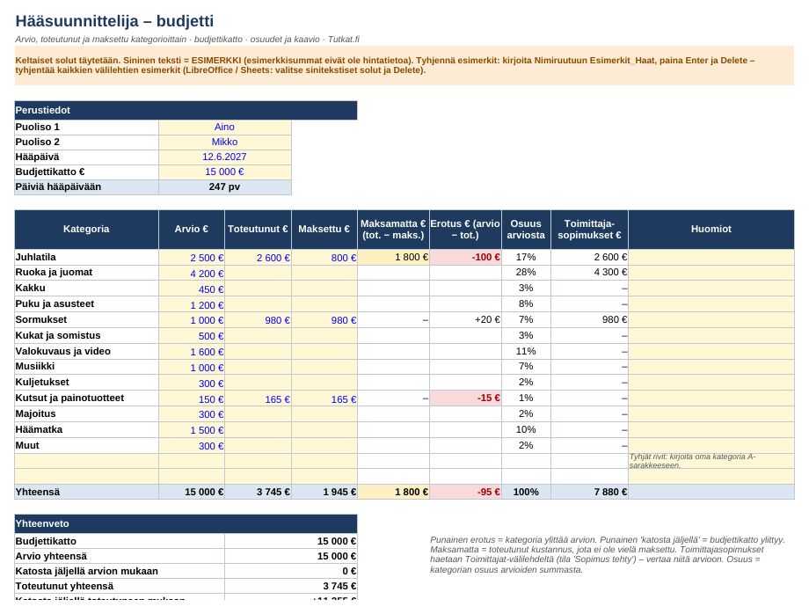Click the "Hääsuunnittelija – budjetti" title
Image resolution: width=809 pixels, height=614 pixels.
tap(114, 21)
